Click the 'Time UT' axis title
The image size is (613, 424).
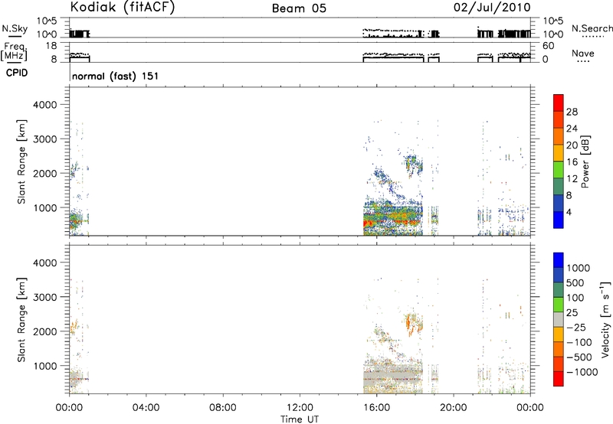300,419
